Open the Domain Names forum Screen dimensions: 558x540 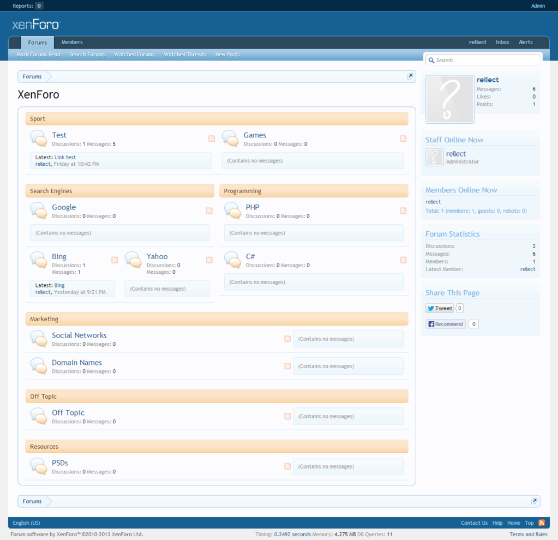pyautogui.click(x=77, y=362)
